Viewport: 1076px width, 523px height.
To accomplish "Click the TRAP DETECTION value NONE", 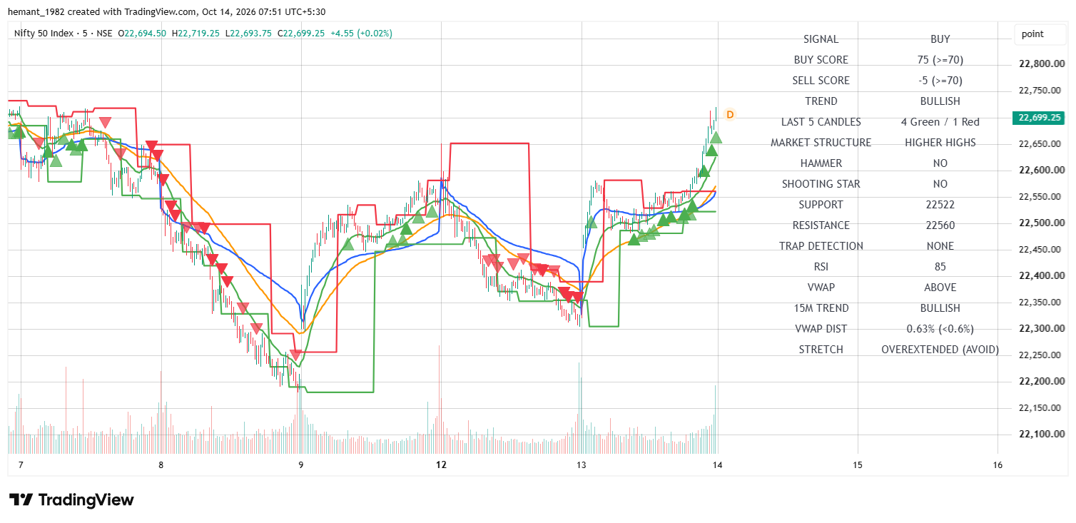I will pyautogui.click(x=940, y=246).
